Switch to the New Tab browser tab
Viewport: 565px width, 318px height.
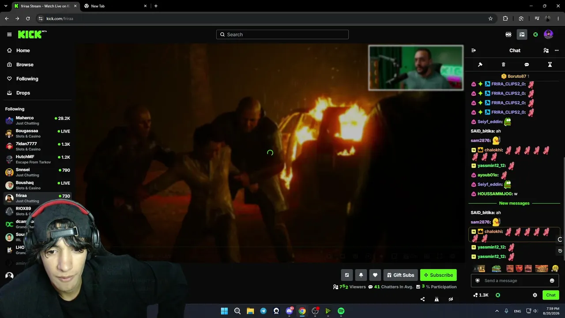click(x=115, y=6)
